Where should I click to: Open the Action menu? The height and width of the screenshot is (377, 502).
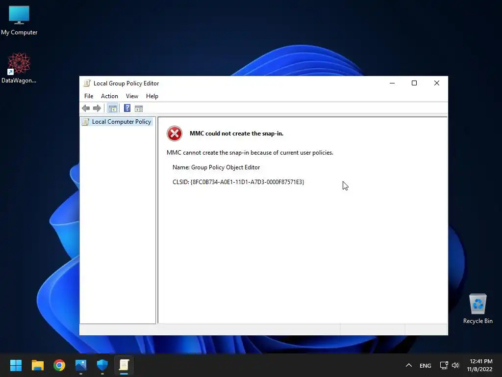(x=109, y=96)
